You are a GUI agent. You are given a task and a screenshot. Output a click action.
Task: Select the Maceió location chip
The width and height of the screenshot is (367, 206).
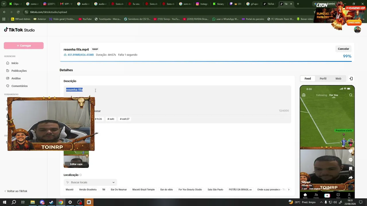pyautogui.click(x=69, y=190)
